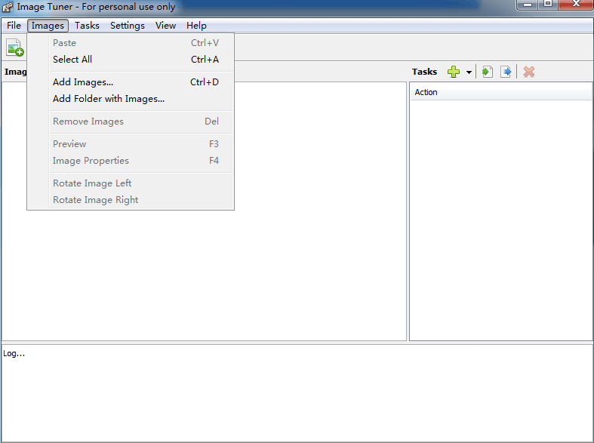Viewport: 594px width, 443px height.
Task: Click the export tasks blue arrow icon
Action: coord(506,72)
